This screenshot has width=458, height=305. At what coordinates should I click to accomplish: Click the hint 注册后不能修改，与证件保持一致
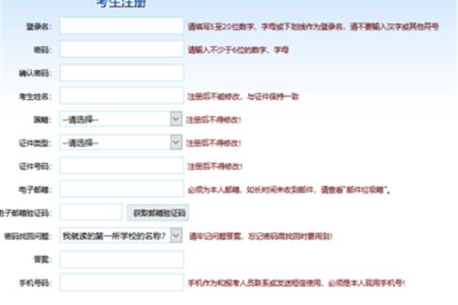[243, 97]
